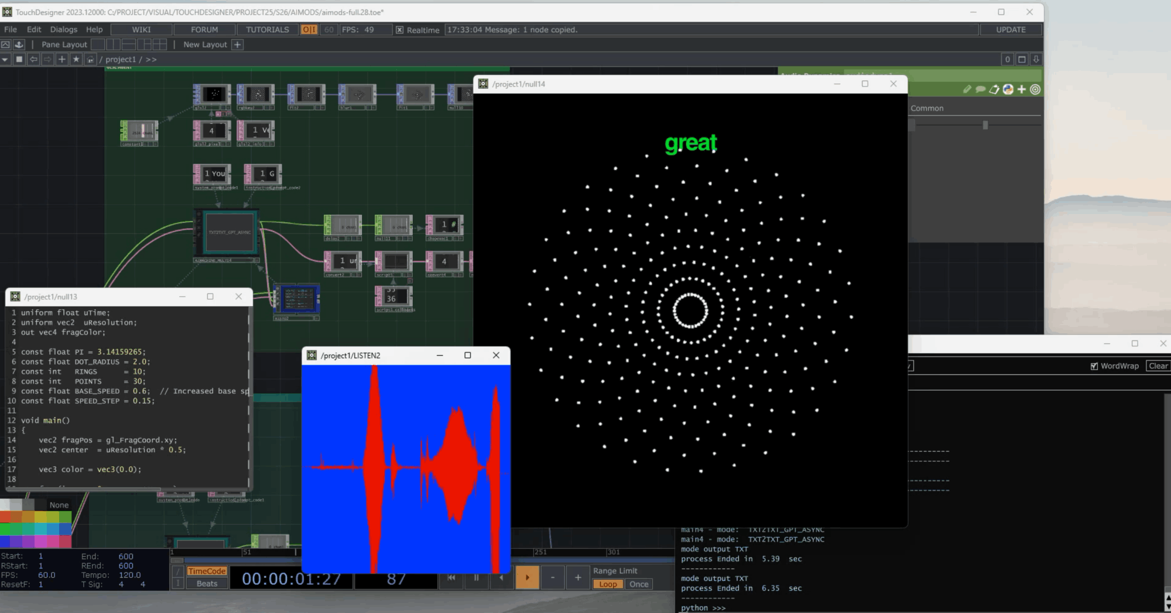Click the Clear button in textport

coord(1158,366)
